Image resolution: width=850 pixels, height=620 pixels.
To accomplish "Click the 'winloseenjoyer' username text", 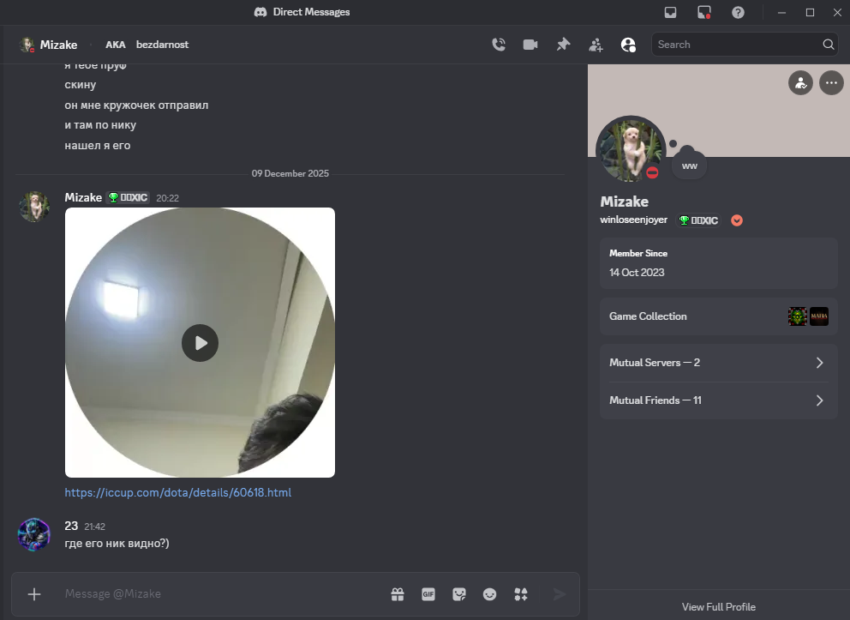I will (x=634, y=220).
